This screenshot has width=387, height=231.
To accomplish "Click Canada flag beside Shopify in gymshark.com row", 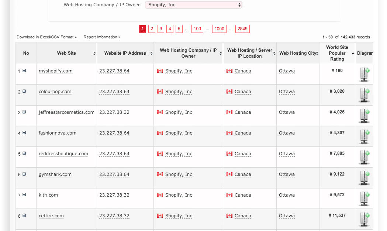I will coord(160,174).
